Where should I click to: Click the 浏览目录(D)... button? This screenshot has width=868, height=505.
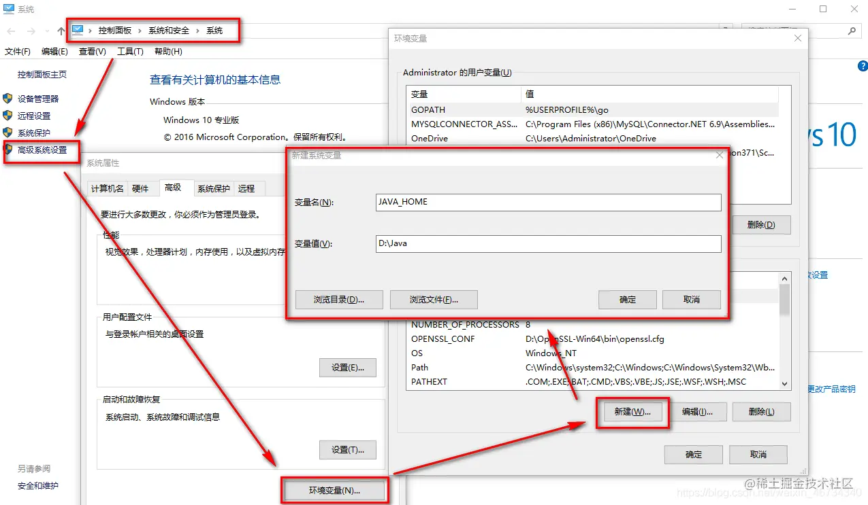[339, 299]
